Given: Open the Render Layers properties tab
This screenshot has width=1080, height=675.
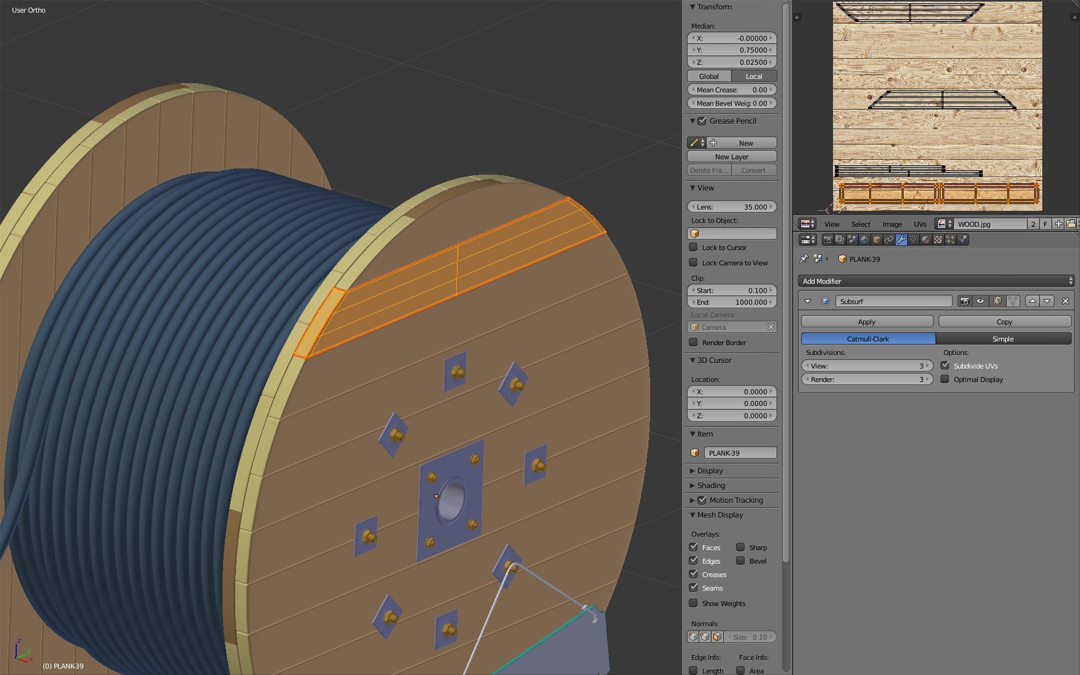Looking at the screenshot, I should pyautogui.click(x=840, y=239).
